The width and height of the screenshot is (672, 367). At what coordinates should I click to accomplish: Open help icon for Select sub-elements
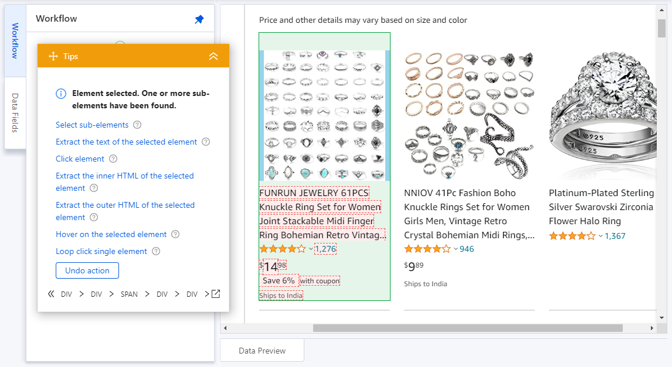tap(137, 125)
